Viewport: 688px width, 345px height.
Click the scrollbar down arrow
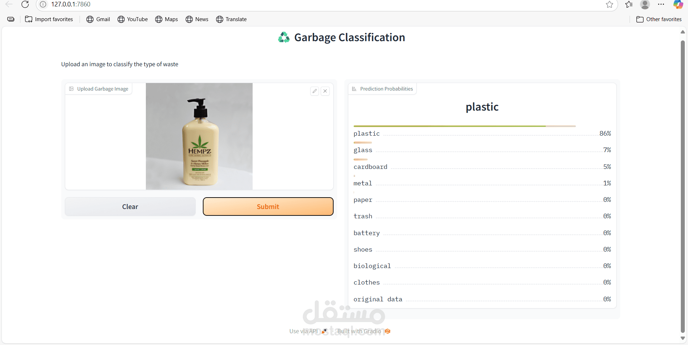683,338
